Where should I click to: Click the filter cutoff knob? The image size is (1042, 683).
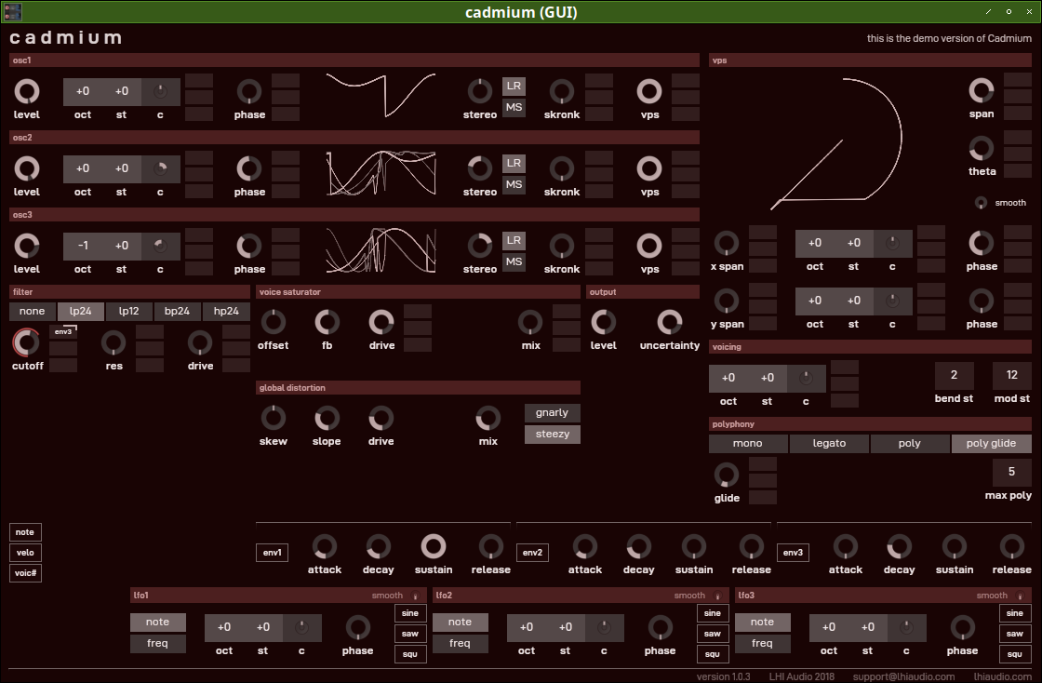[27, 342]
